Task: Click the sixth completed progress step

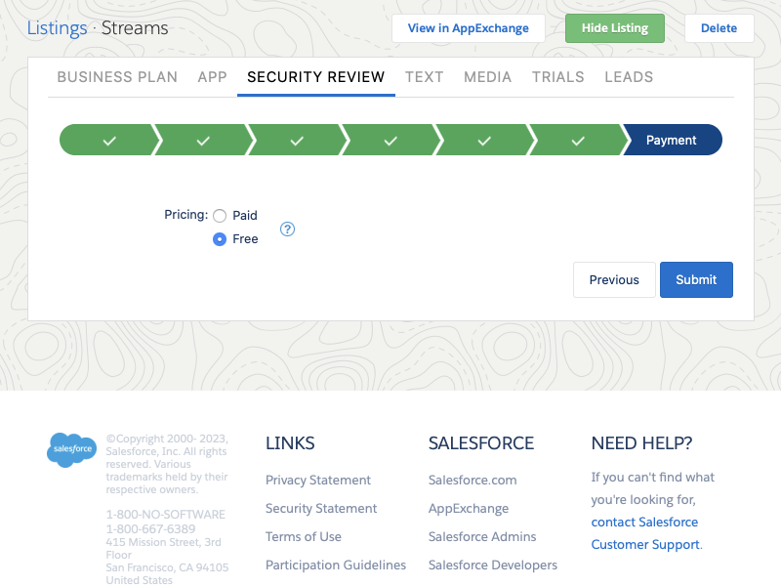Action: [x=578, y=140]
